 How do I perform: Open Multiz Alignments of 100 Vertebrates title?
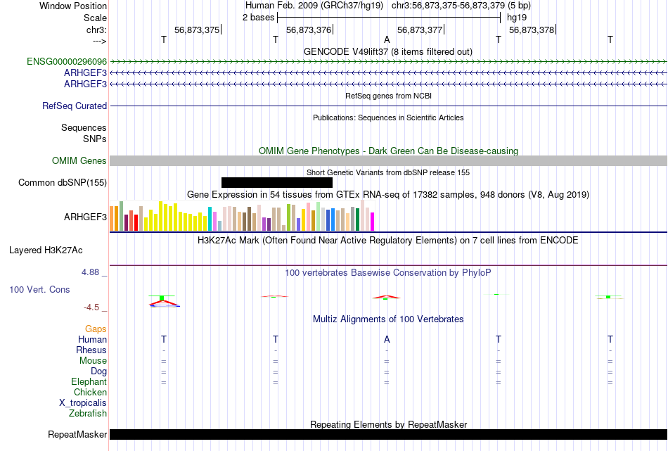(388, 319)
